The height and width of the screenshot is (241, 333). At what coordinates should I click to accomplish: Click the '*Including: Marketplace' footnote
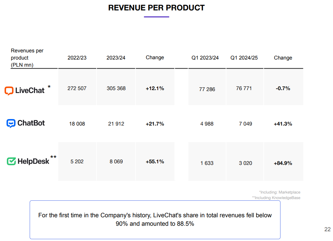pos(280,192)
